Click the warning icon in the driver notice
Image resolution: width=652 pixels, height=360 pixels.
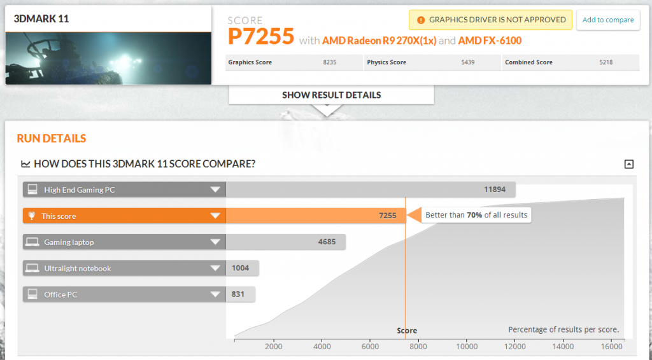[x=421, y=20]
